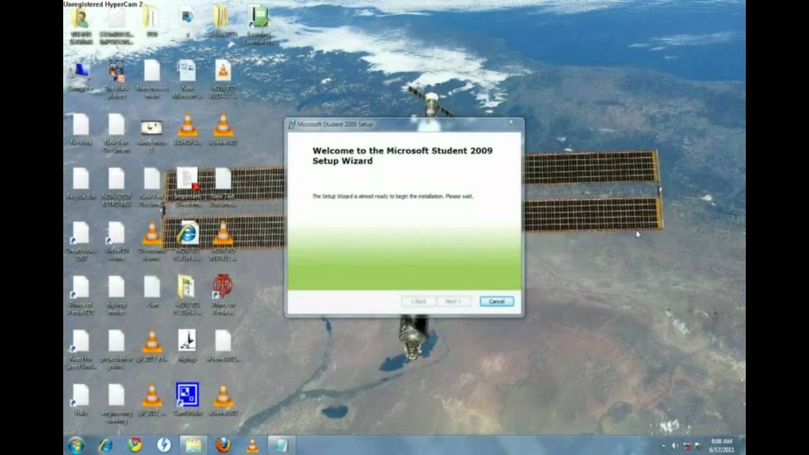Close the Microsoft Student 2009 Setup window
Screen dimensions: 809x455
click(x=511, y=122)
